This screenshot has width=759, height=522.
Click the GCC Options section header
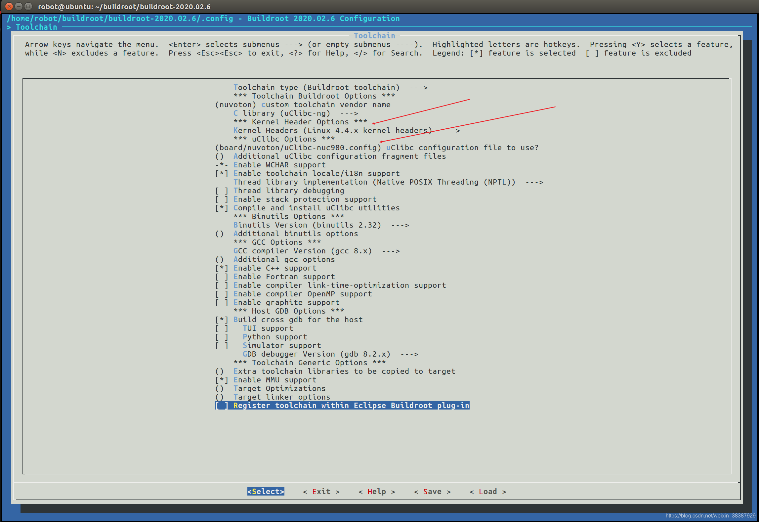point(277,242)
